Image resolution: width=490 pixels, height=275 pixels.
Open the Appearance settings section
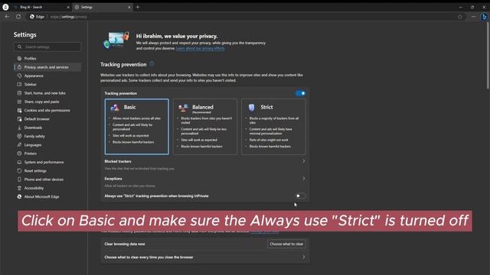(47, 76)
